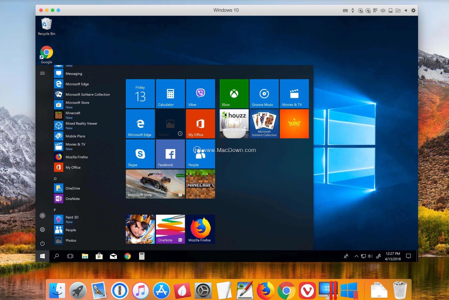The image size is (449, 300).
Task: Open Launchpad rocket in the Dock
Action: point(78,290)
